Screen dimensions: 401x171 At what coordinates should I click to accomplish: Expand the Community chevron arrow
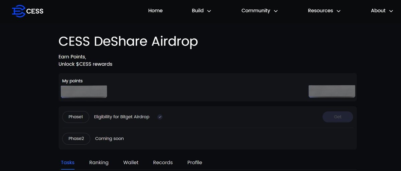tap(276, 11)
